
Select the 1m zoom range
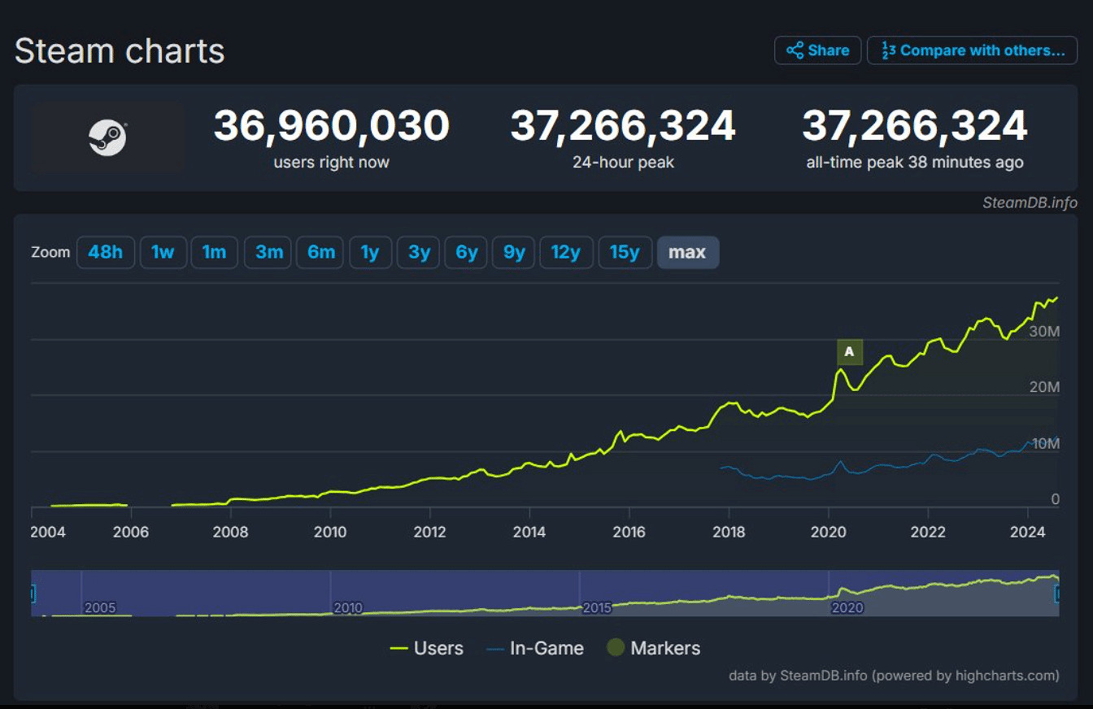[x=214, y=252]
